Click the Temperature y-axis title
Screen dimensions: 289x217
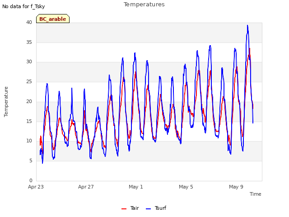(6, 102)
